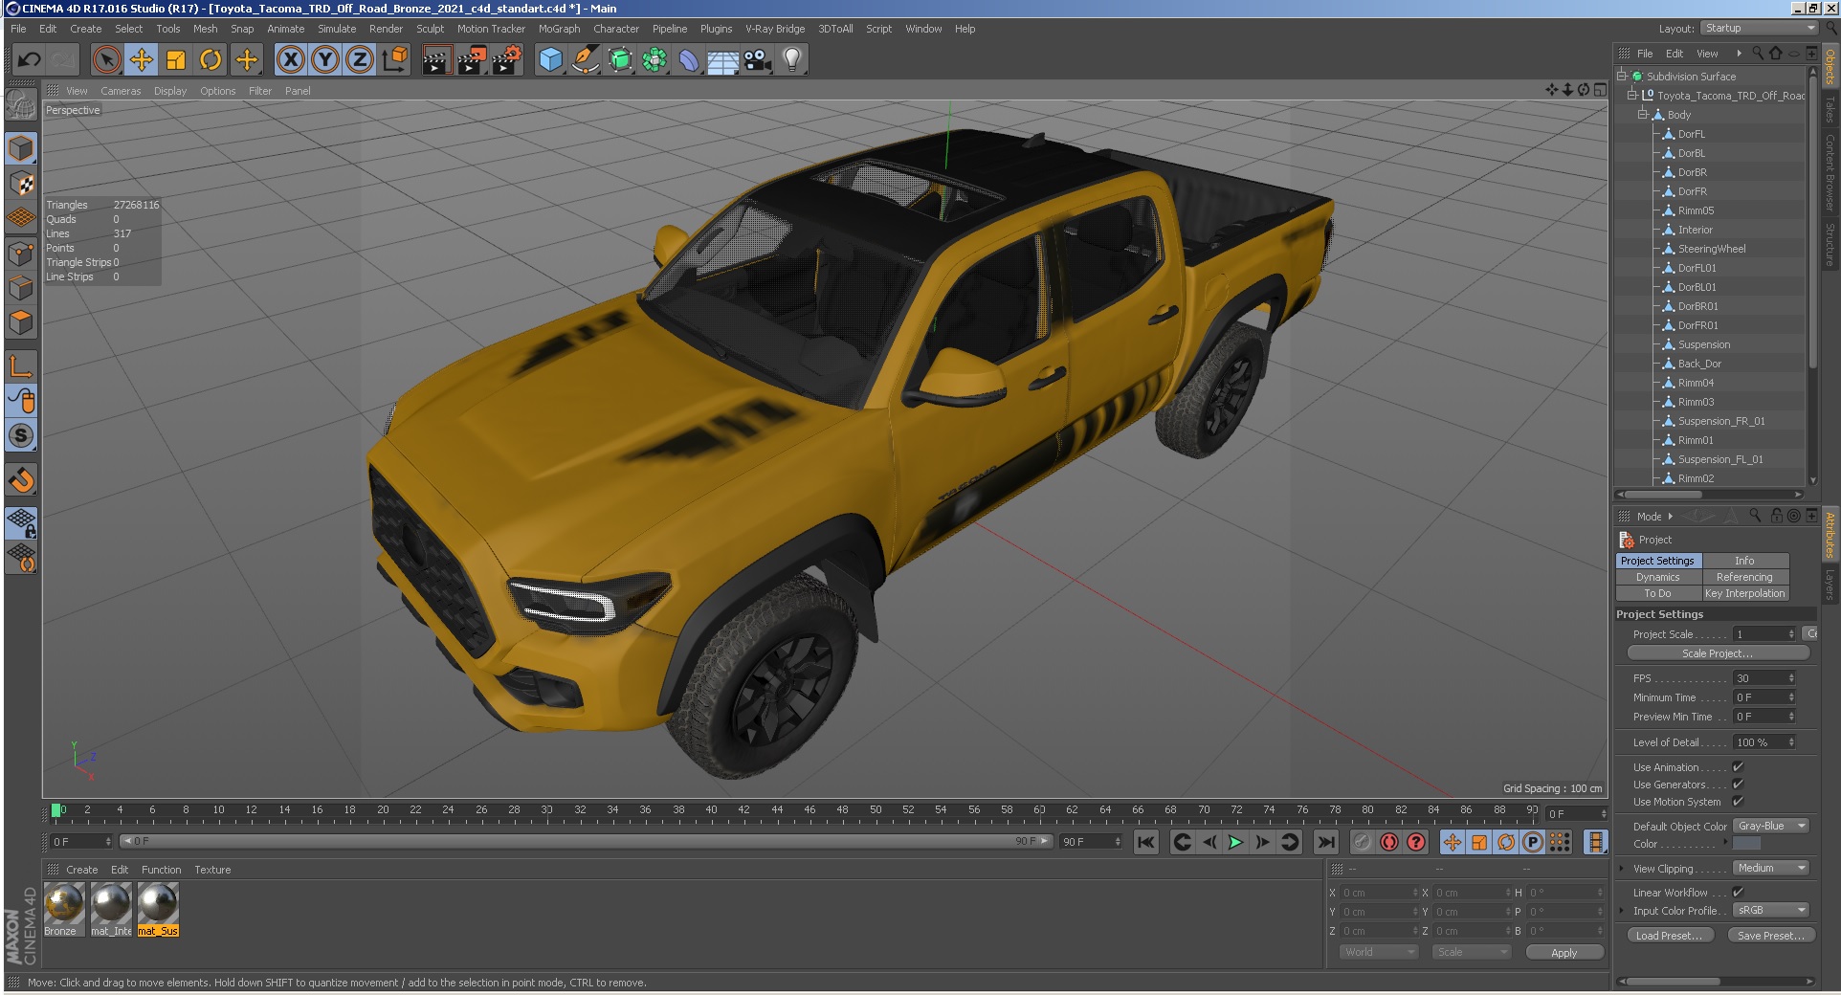1841x995 pixels.
Task: Record active objects keyframe
Action: [x=1363, y=842]
